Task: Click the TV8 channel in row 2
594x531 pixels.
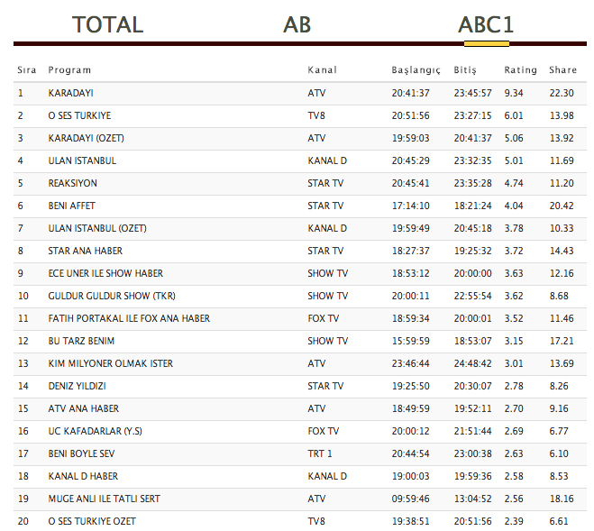Action: pyautogui.click(x=316, y=115)
